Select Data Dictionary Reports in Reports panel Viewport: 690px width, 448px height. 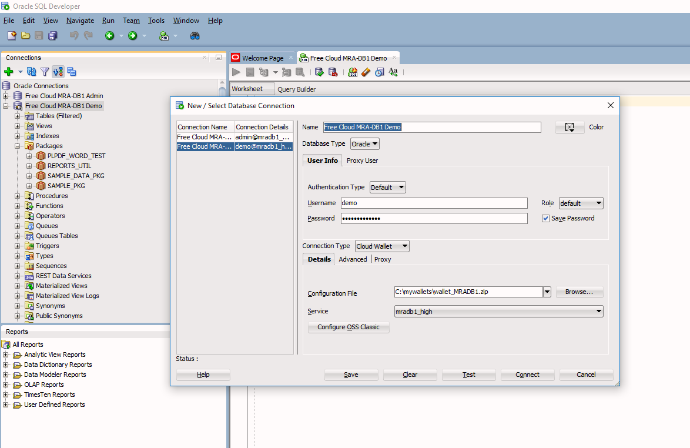58,365
